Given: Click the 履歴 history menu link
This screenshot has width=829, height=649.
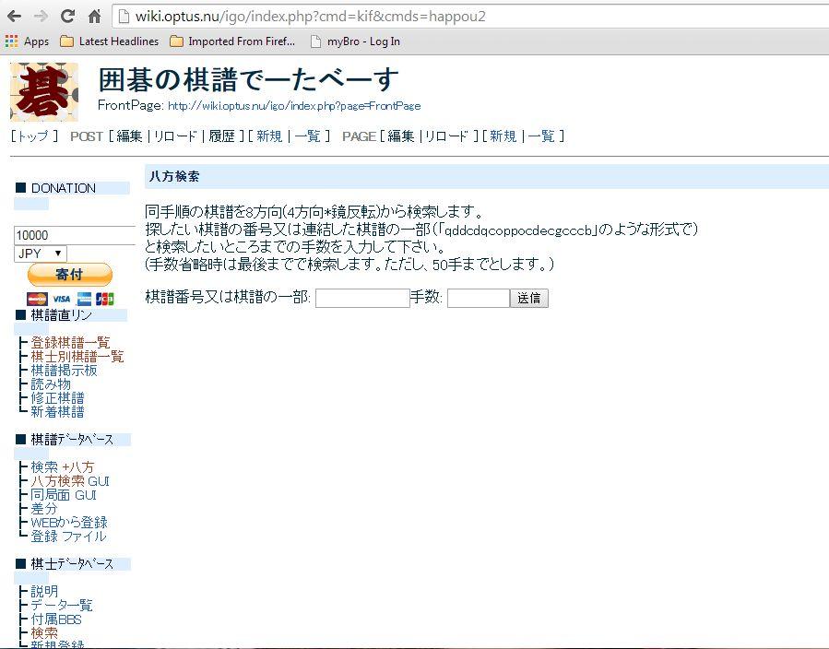Looking at the screenshot, I should click(x=222, y=136).
